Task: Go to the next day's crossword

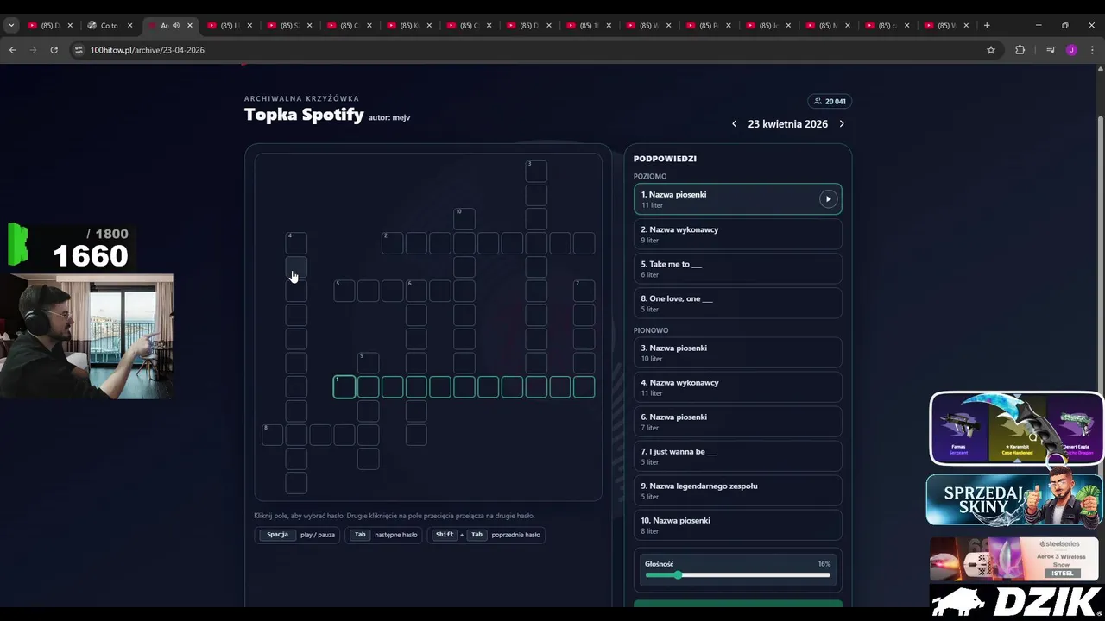Action: pos(842,124)
